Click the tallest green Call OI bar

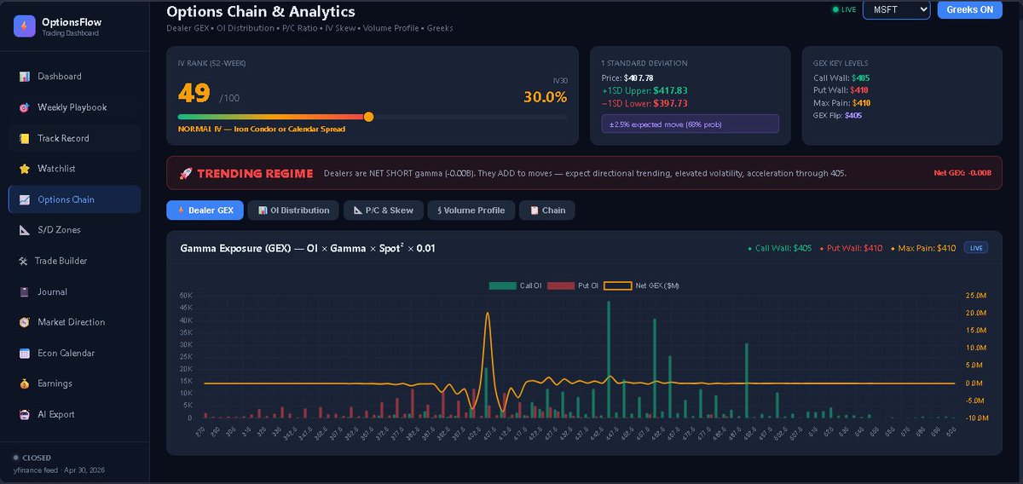609,359
